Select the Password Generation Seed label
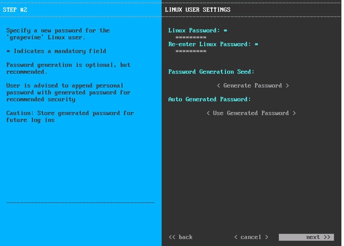This screenshot has height=246, width=344. (x=211, y=72)
